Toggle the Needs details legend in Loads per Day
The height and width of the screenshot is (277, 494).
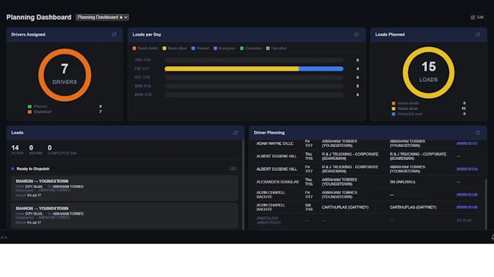145,48
